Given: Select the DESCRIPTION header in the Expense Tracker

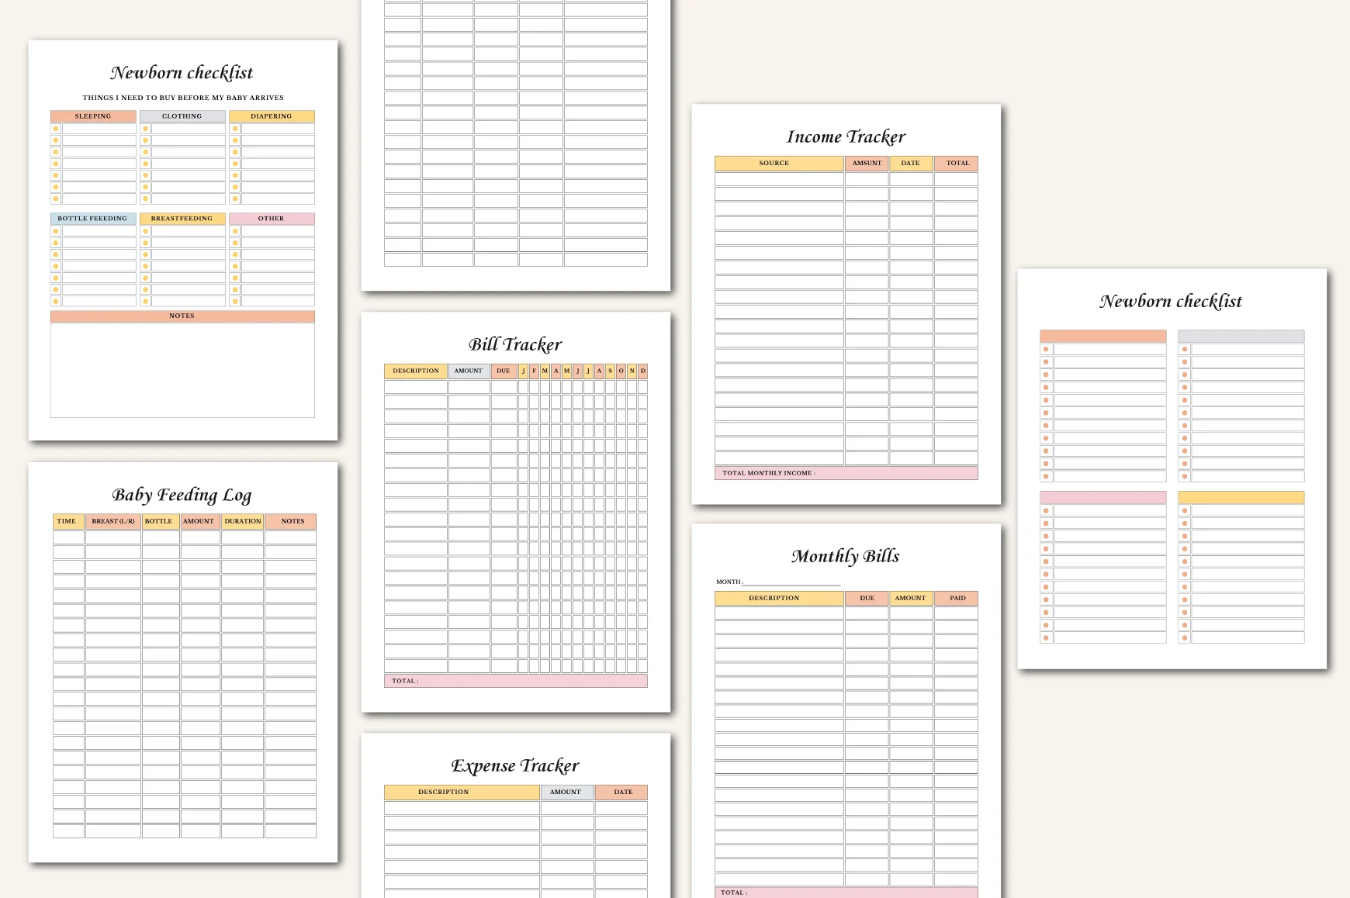Looking at the screenshot, I should pos(462,792).
